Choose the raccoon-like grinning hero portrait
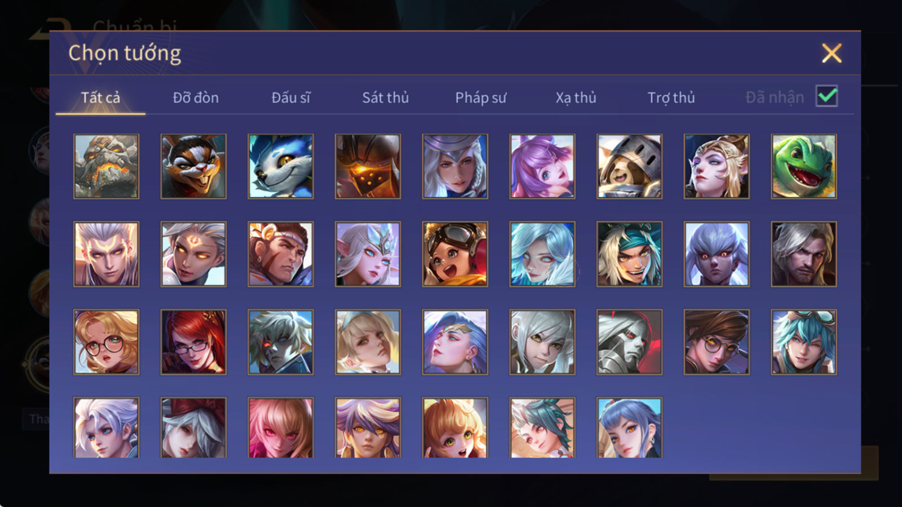 (193, 166)
